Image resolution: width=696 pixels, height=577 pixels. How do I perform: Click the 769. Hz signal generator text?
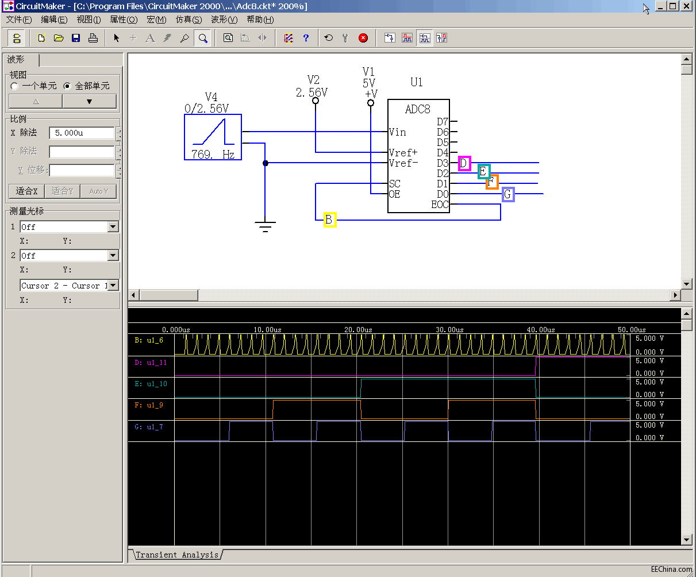click(213, 155)
